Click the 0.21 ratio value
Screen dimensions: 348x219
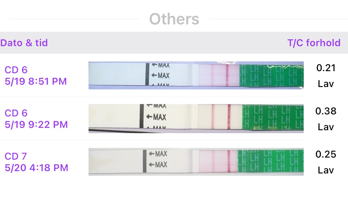pos(326,68)
